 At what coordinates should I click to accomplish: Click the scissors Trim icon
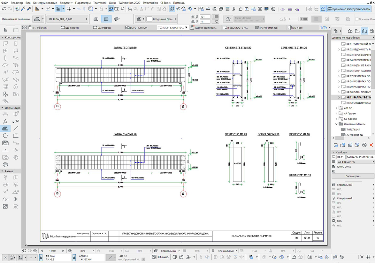coord(130,9)
